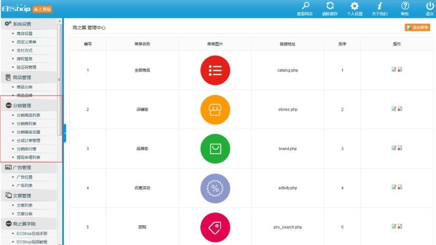Go to 分销商品列表
The image size is (436, 245).
tap(28, 115)
